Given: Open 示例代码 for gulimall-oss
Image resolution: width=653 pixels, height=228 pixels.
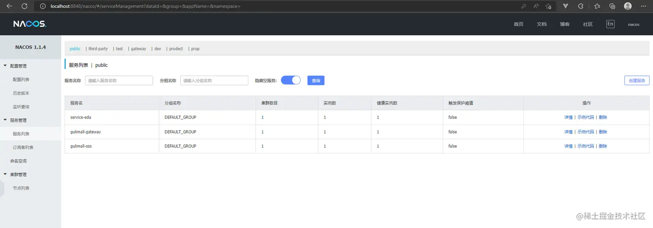Looking at the screenshot, I should click(x=586, y=146).
